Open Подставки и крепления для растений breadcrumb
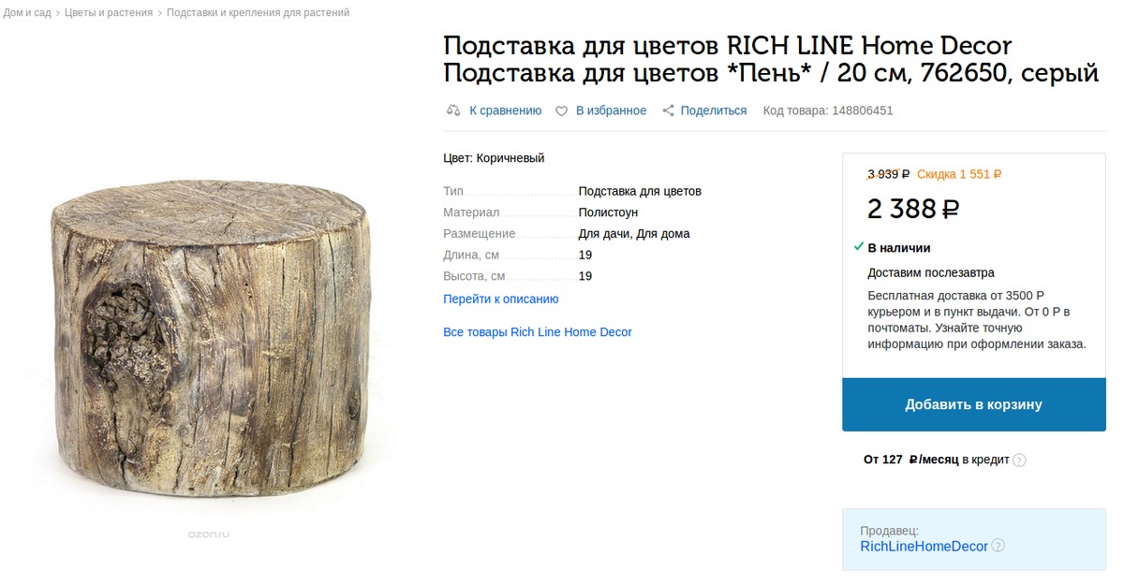This screenshot has width=1124, height=585. [x=259, y=13]
